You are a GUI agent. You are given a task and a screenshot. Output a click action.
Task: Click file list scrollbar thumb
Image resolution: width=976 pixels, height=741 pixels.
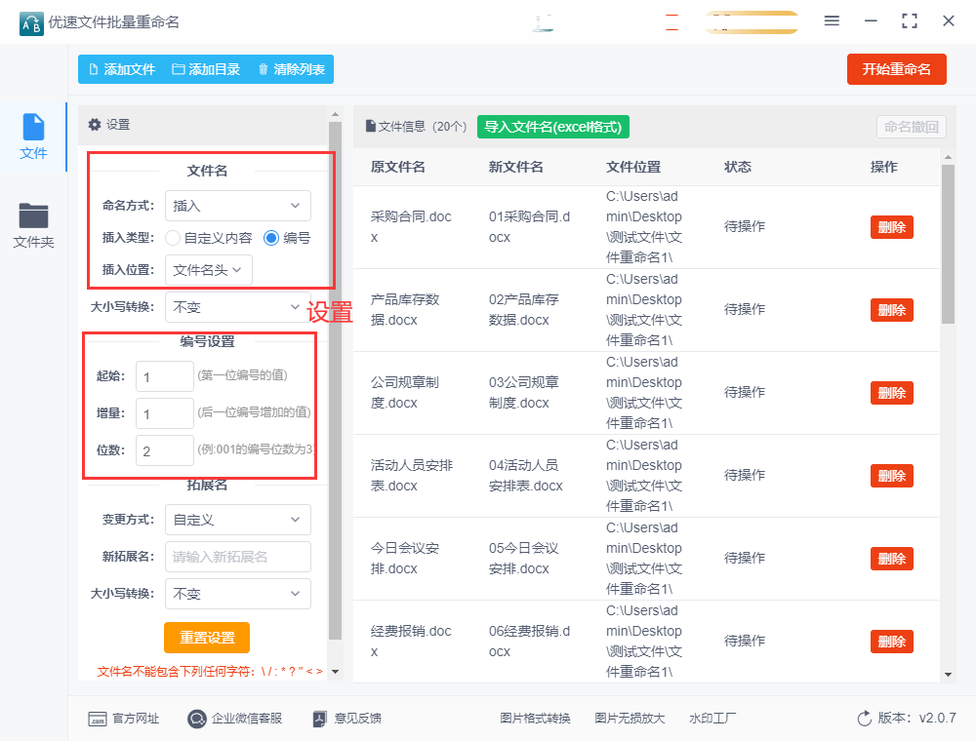point(948,245)
